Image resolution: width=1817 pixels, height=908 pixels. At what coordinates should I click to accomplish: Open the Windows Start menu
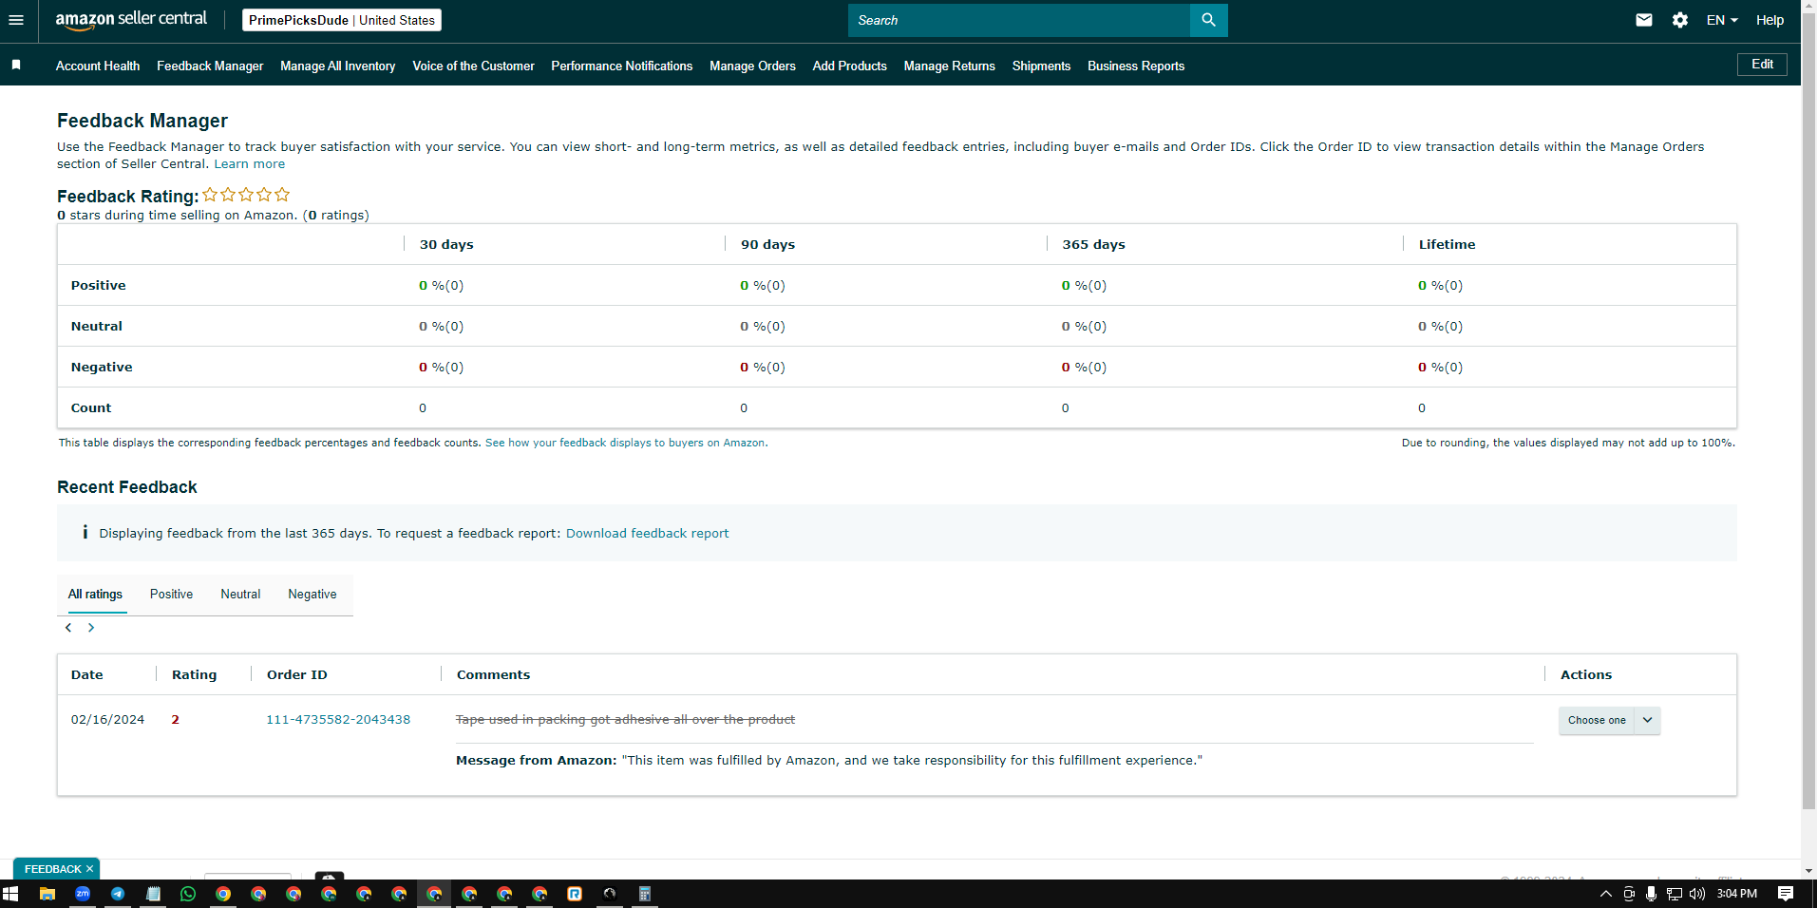click(x=11, y=894)
